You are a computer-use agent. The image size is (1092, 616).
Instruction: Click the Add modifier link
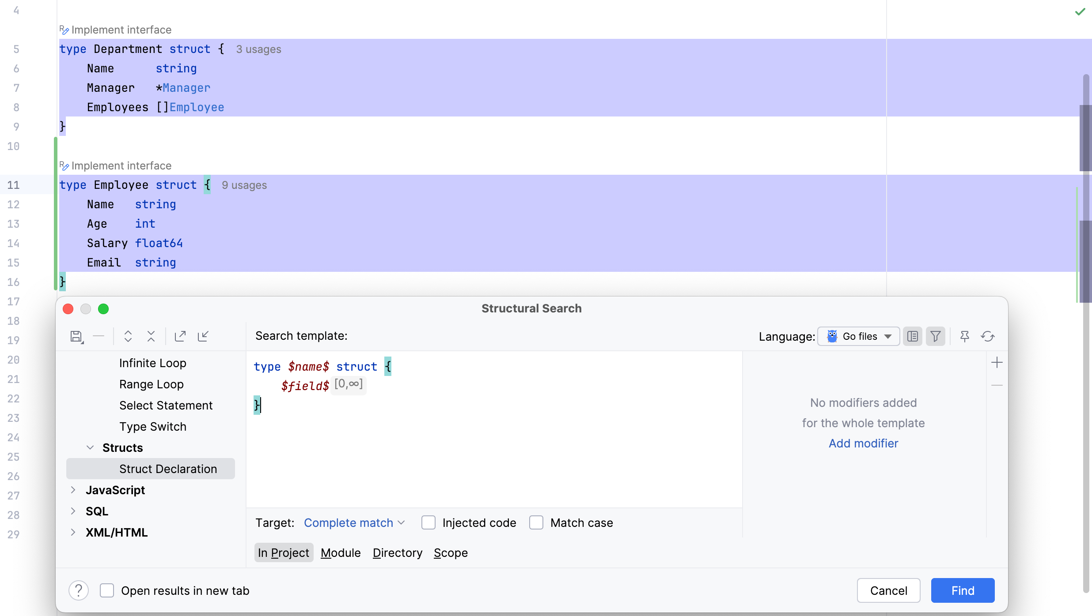point(863,443)
